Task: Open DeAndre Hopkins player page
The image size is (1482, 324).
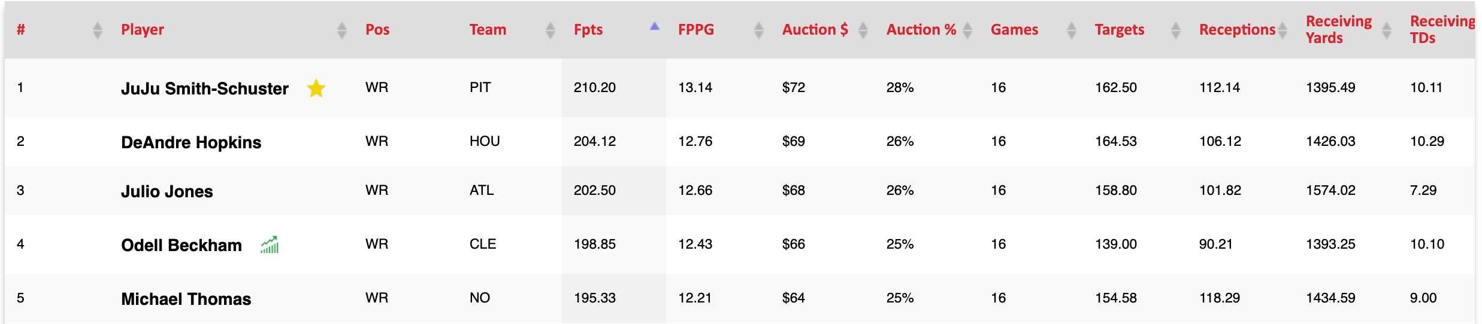Action: coord(191,142)
